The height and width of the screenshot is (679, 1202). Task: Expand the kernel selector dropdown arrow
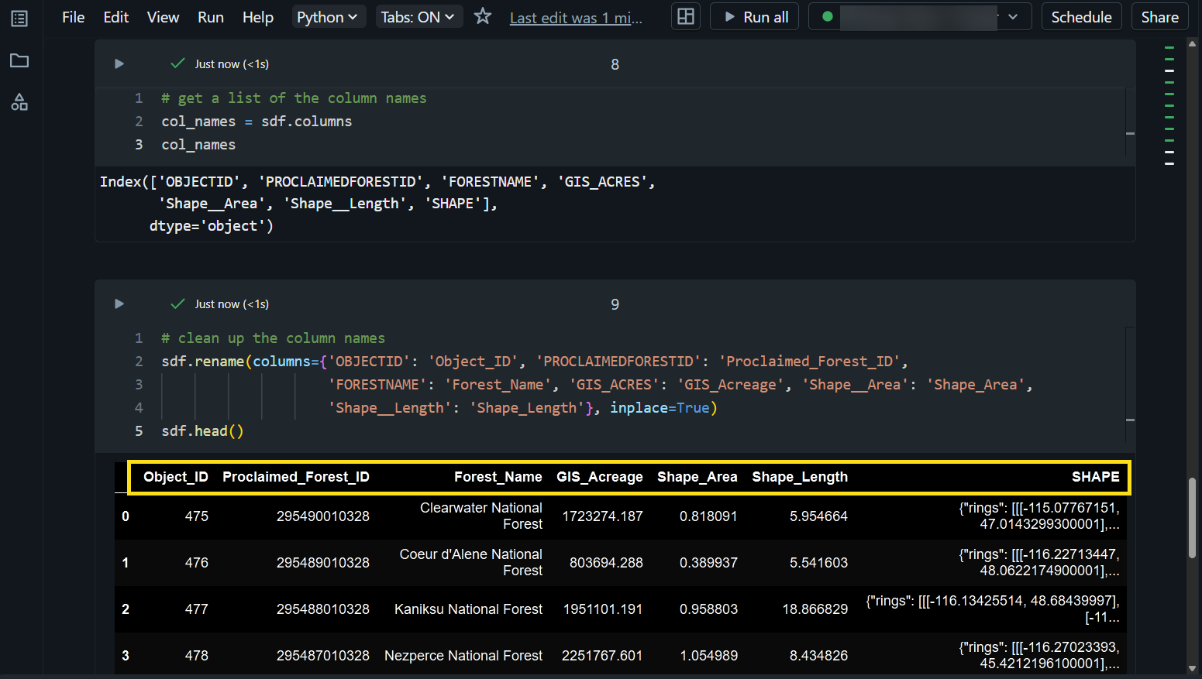1013,17
